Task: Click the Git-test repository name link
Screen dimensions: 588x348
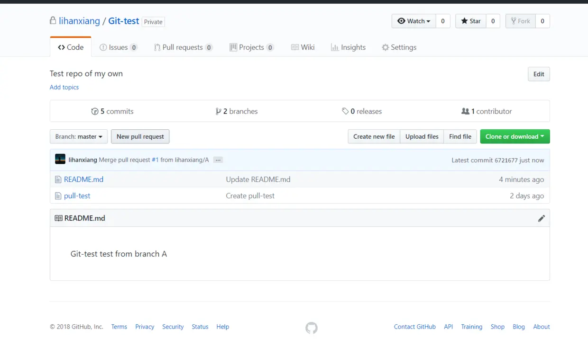Action: tap(124, 21)
